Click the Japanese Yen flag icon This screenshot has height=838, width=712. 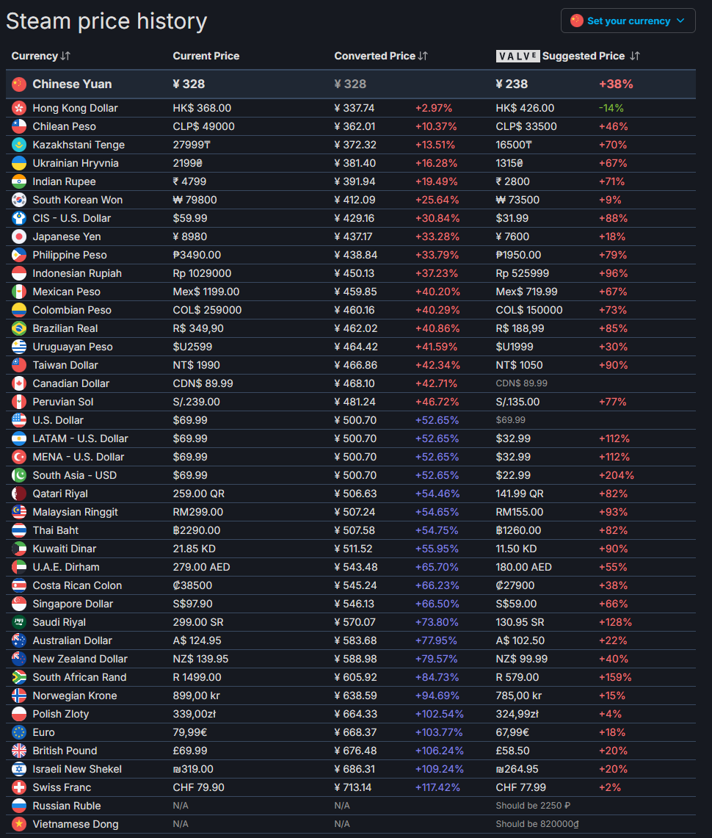pyautogui.click(x=19, y=236)
